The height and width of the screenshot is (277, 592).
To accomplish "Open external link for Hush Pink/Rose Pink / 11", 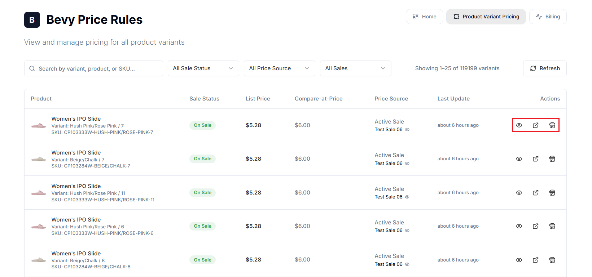I will [536, 193].
